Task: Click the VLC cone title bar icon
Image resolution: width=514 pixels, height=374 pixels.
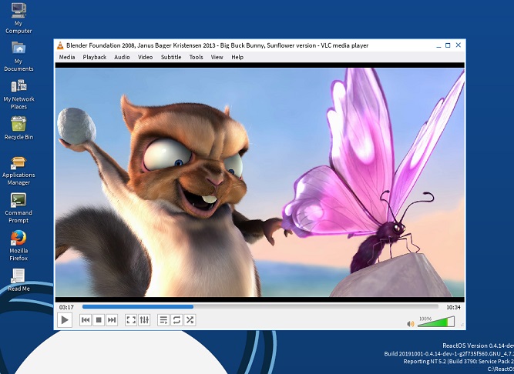Action: 60,46
